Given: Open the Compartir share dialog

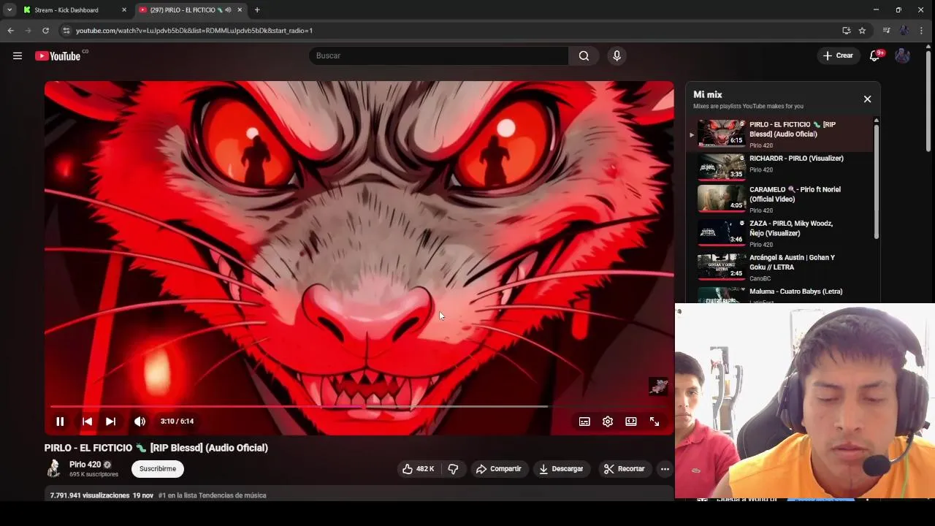Looking at the screenshot, I should click(x=498, y=469).
